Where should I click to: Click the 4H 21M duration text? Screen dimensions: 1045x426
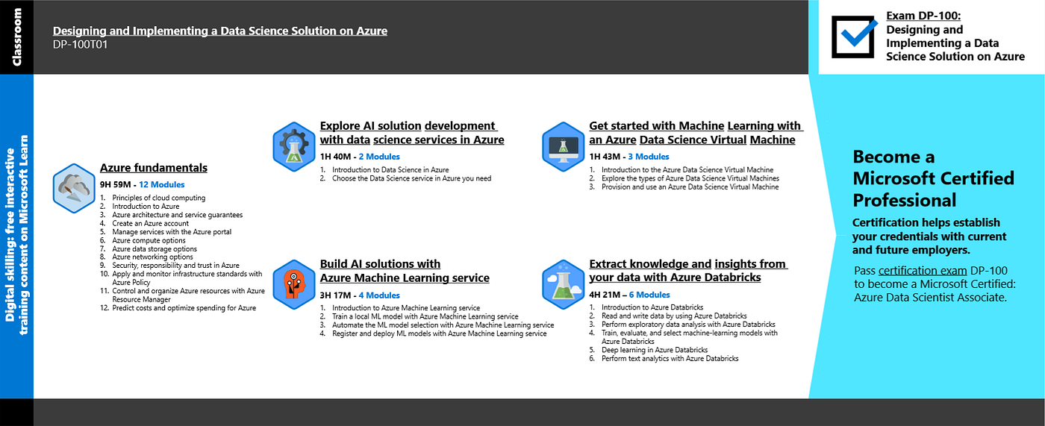(604, 295)
